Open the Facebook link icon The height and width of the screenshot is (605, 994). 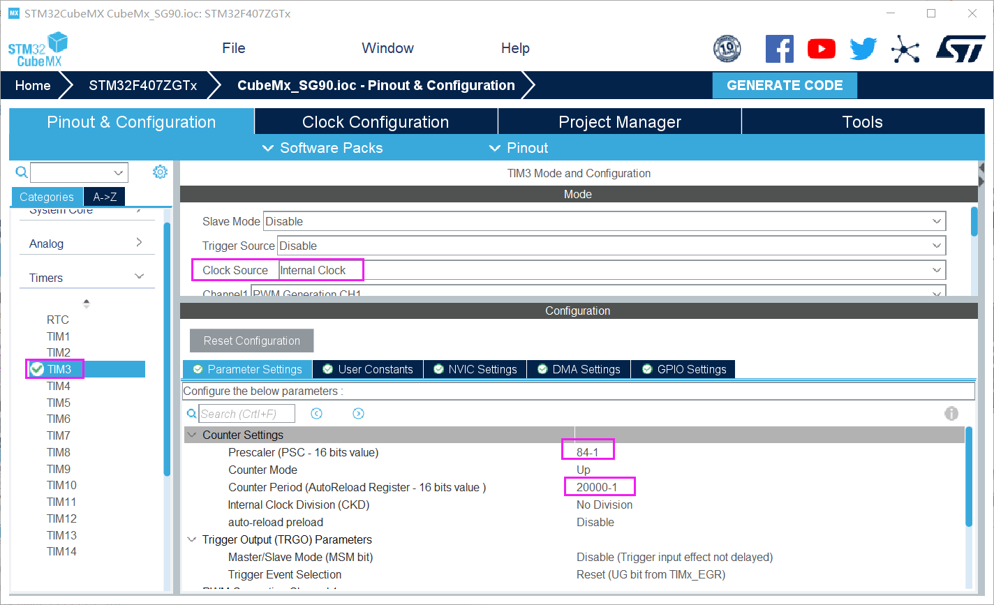780,49
